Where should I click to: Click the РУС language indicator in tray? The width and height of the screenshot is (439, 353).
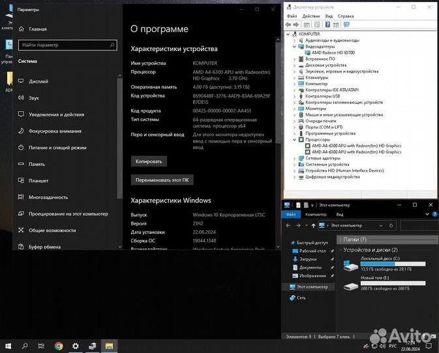393,346
